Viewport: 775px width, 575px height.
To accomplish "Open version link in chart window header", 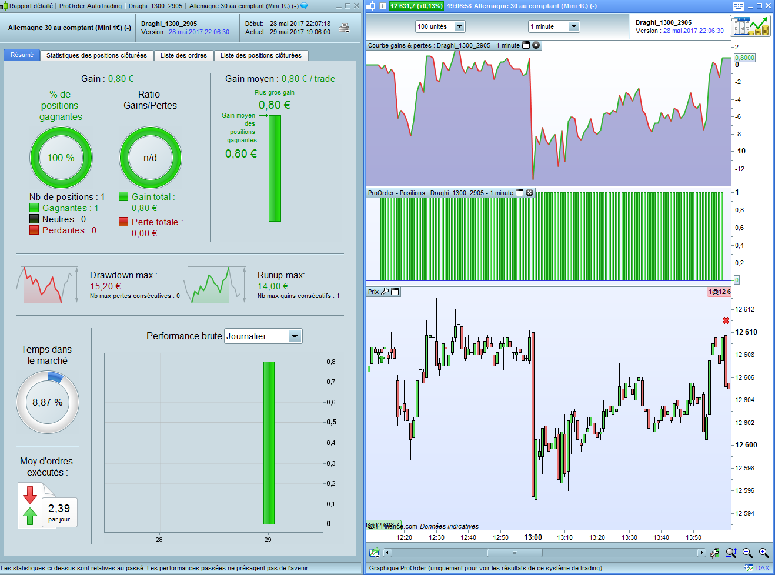I will click(693, 31).
